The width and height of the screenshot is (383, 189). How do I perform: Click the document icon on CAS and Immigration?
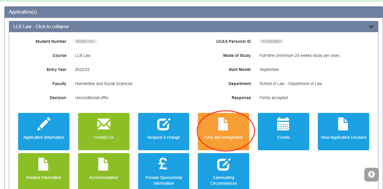pos(223,124)
